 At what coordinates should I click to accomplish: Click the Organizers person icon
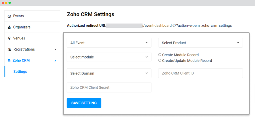[9, 27]
